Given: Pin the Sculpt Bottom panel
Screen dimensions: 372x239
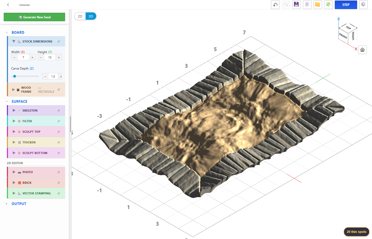Looking at the screenshot, I should (59, 153).
